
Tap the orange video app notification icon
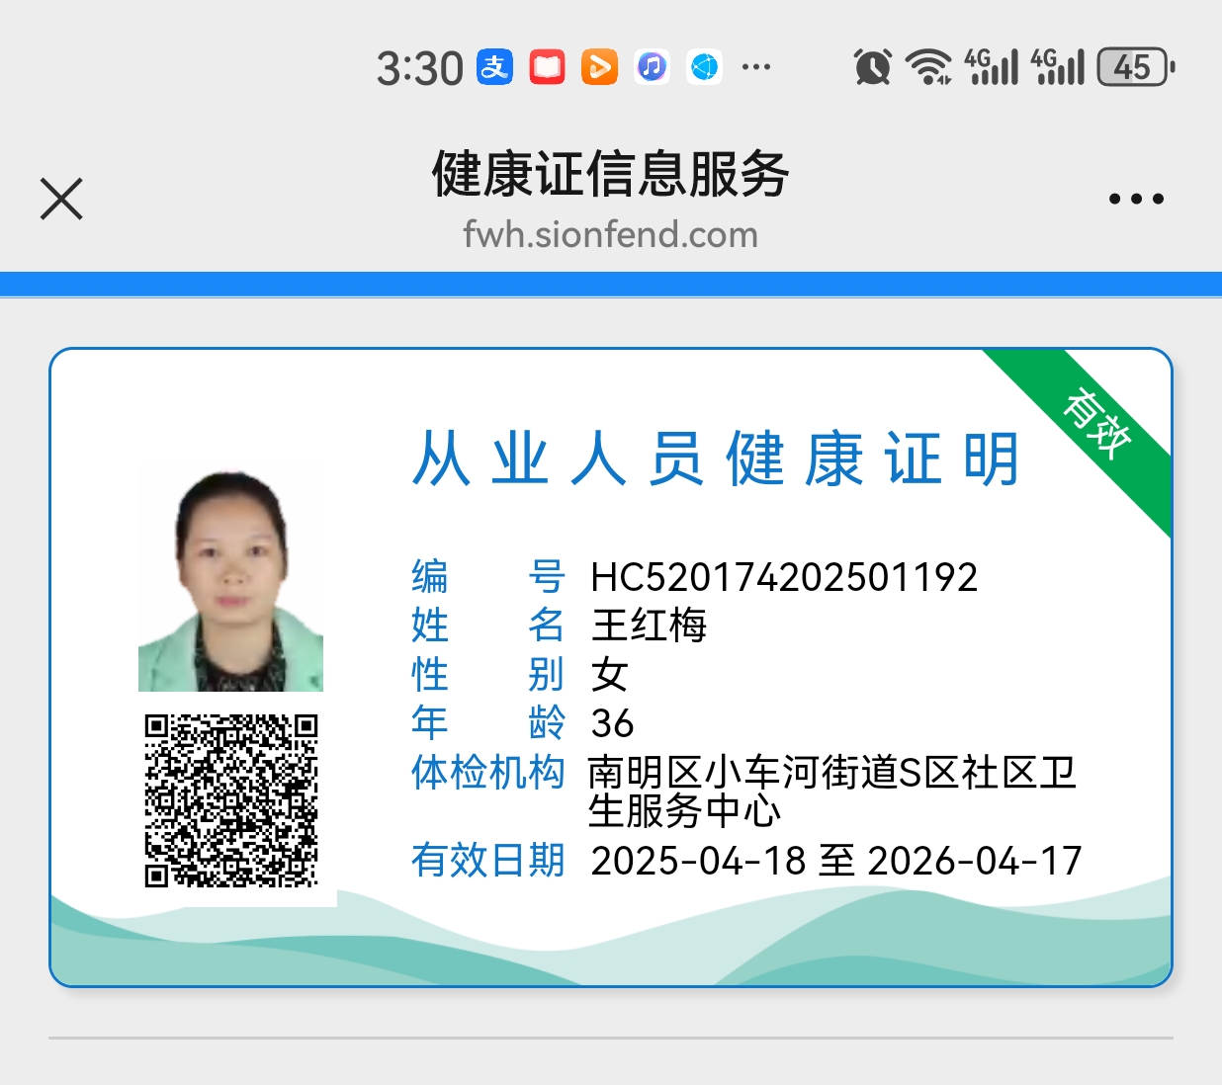tap(599, 67)
